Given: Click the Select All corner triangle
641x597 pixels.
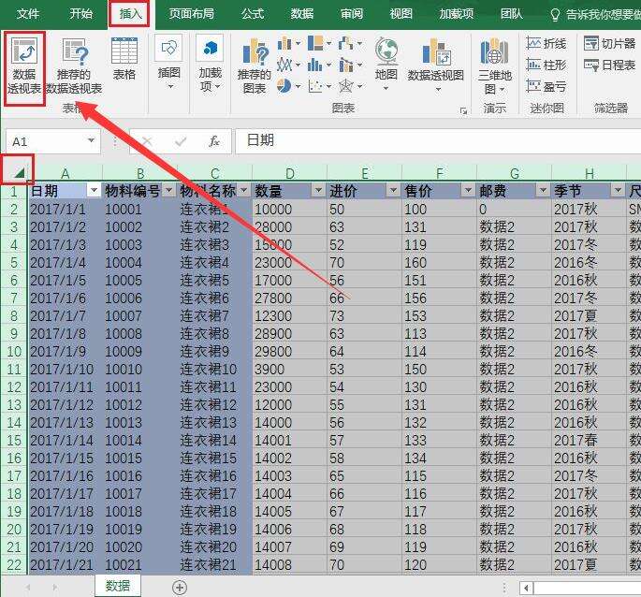Looking at the screenshot, I should point(19,172).
